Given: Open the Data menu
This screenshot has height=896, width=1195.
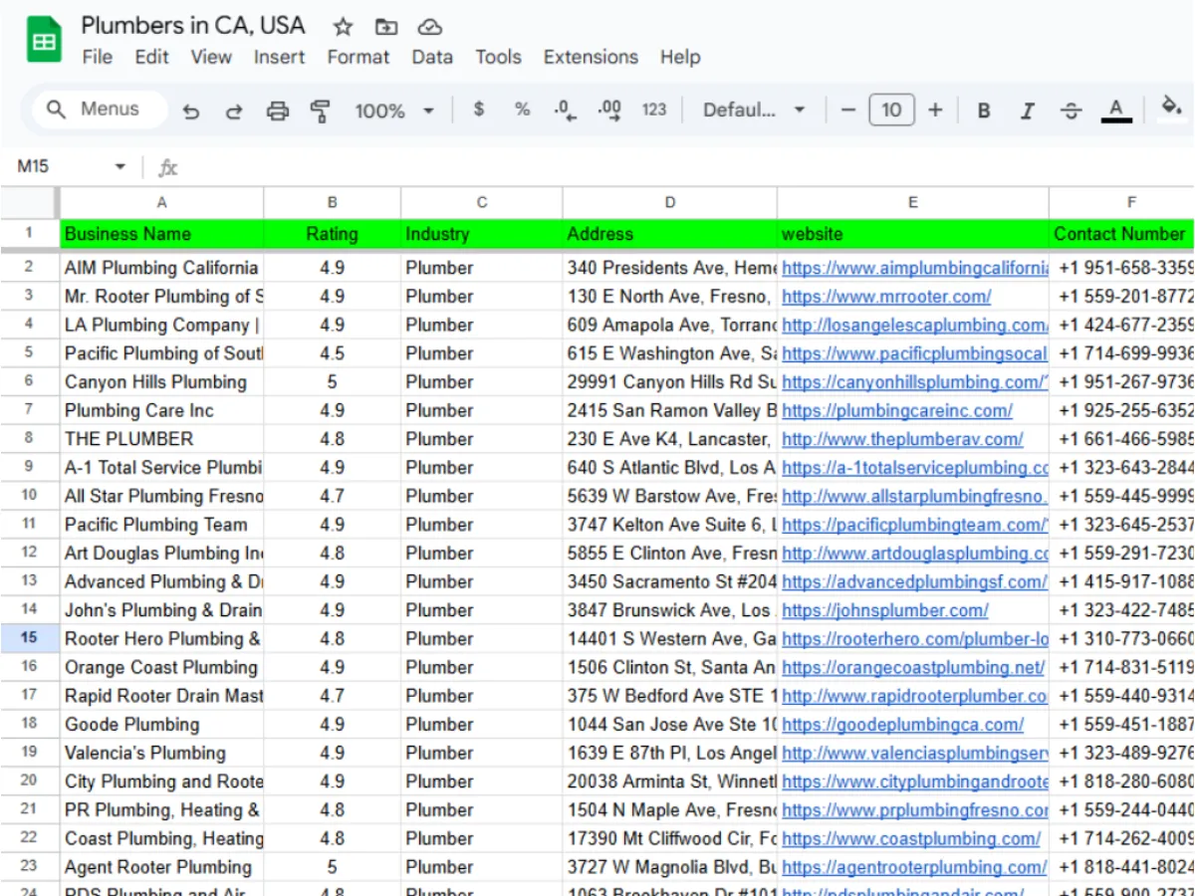Looking at the screenshot, I should (x=432, y=57).
